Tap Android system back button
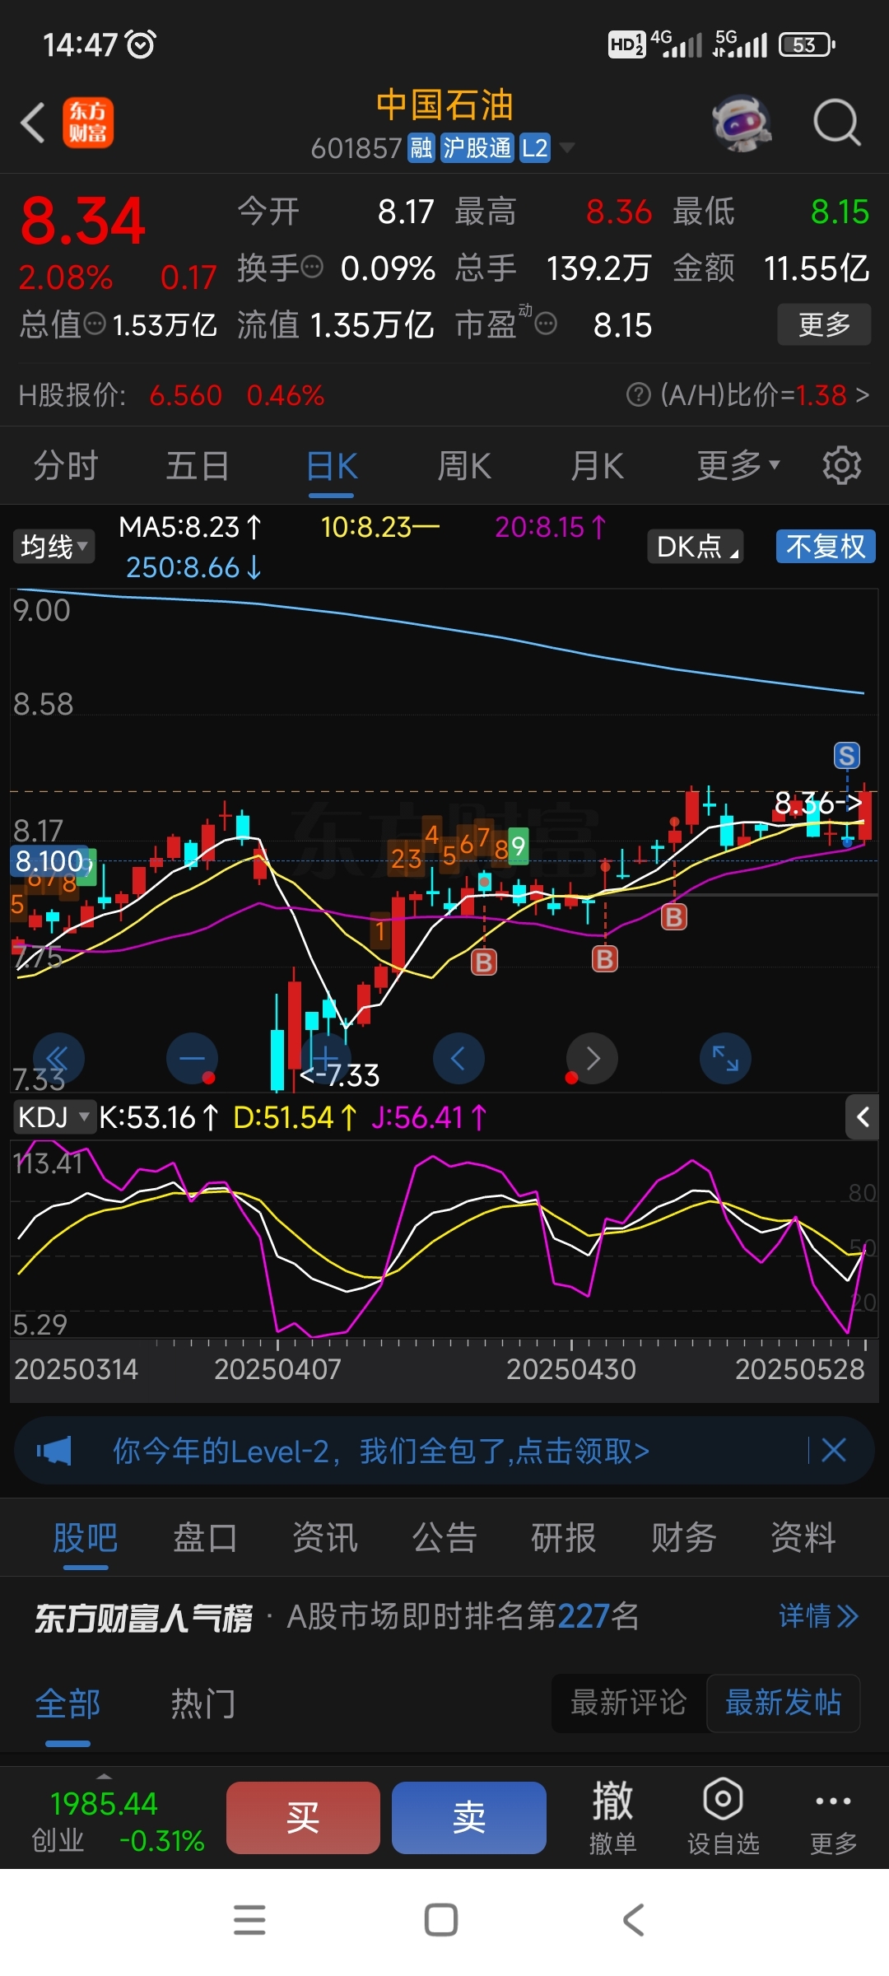Screen dimensions: 889x1976 click(634, 1919)
